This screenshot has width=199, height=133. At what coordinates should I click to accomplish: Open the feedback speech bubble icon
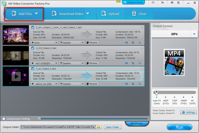point(172,3)
